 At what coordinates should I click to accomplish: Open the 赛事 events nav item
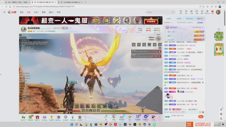click(x=44, y=12)
